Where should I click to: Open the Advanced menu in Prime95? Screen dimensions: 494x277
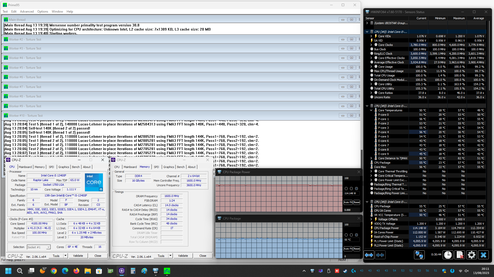click(27, 12)
